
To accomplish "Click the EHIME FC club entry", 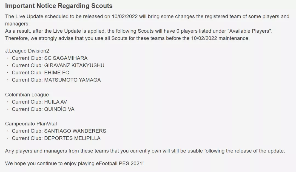I will (40, 73).
